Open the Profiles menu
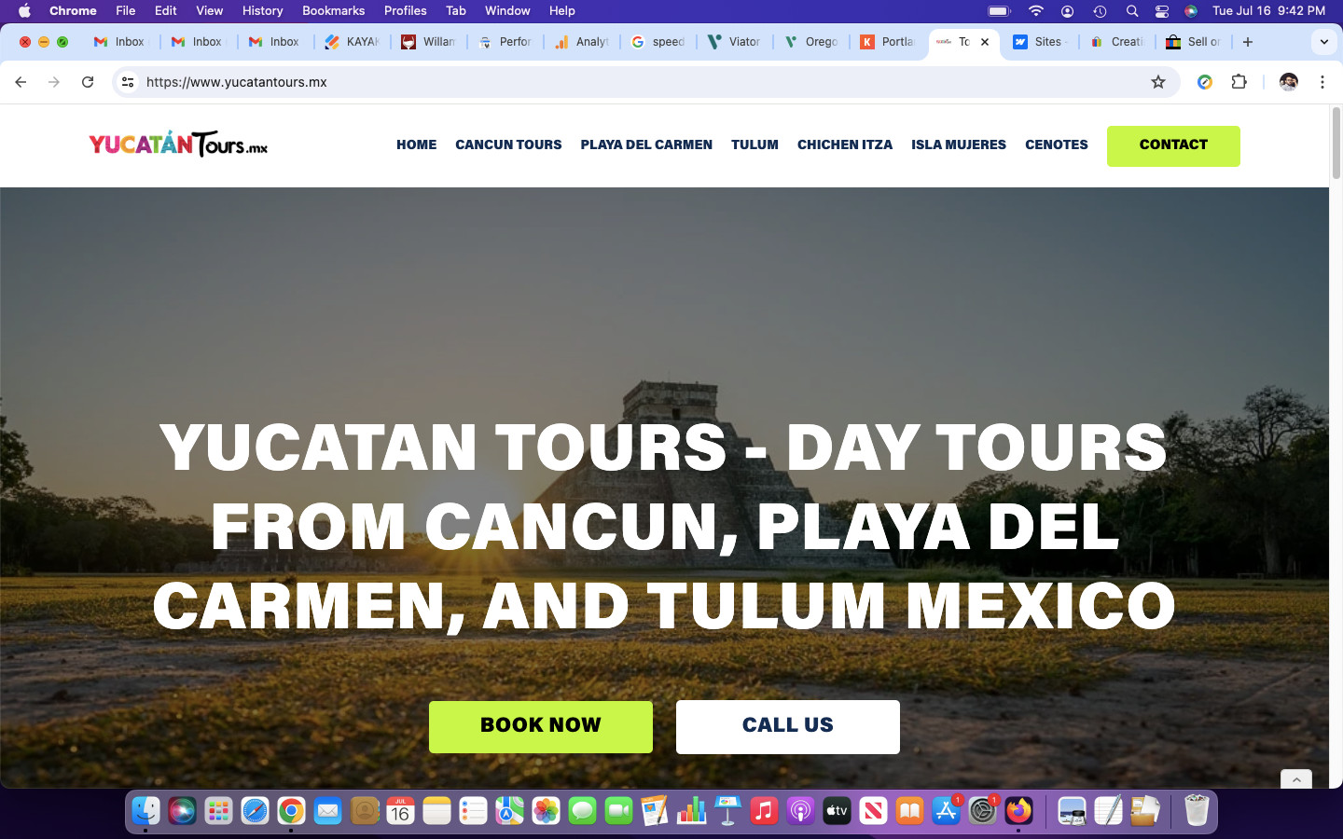 point(405,11)
